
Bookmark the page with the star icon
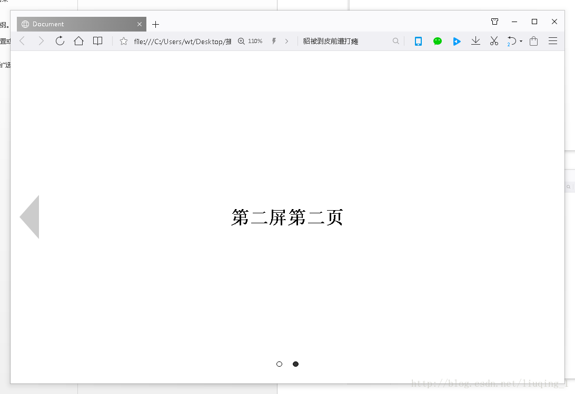point(124,42)
